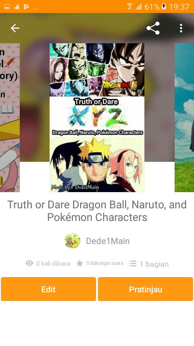This screenshot has width=194, height=346.
Task: Click the story title text
Action: pos(97,211)
